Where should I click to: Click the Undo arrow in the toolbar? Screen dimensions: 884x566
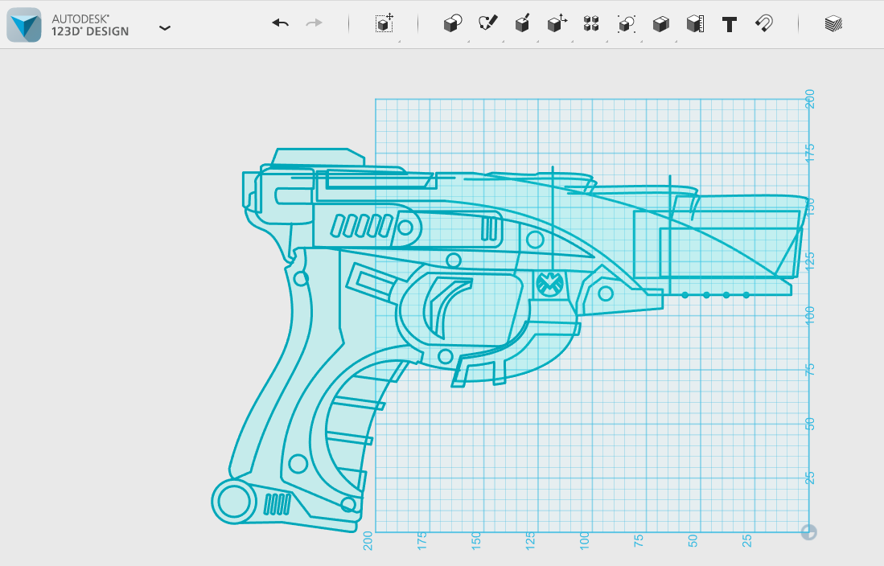coord(280,24)
